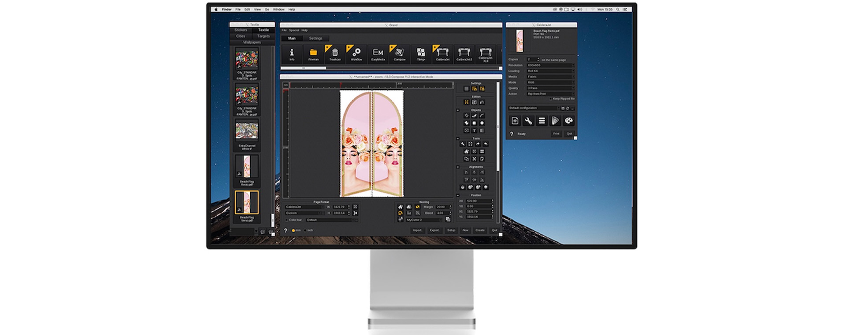Click the Print button in CalderaJet

[556, 134]
